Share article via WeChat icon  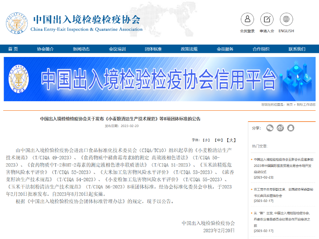pyautogui.click(x=270, y=128)
